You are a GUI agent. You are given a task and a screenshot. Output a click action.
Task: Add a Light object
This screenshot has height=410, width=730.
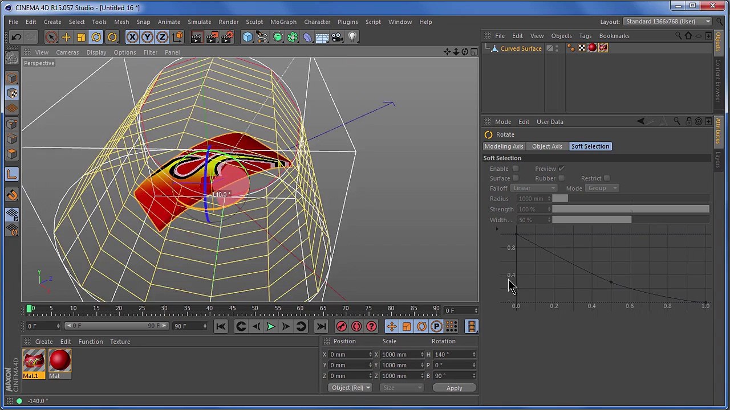(x=352, y=37)
